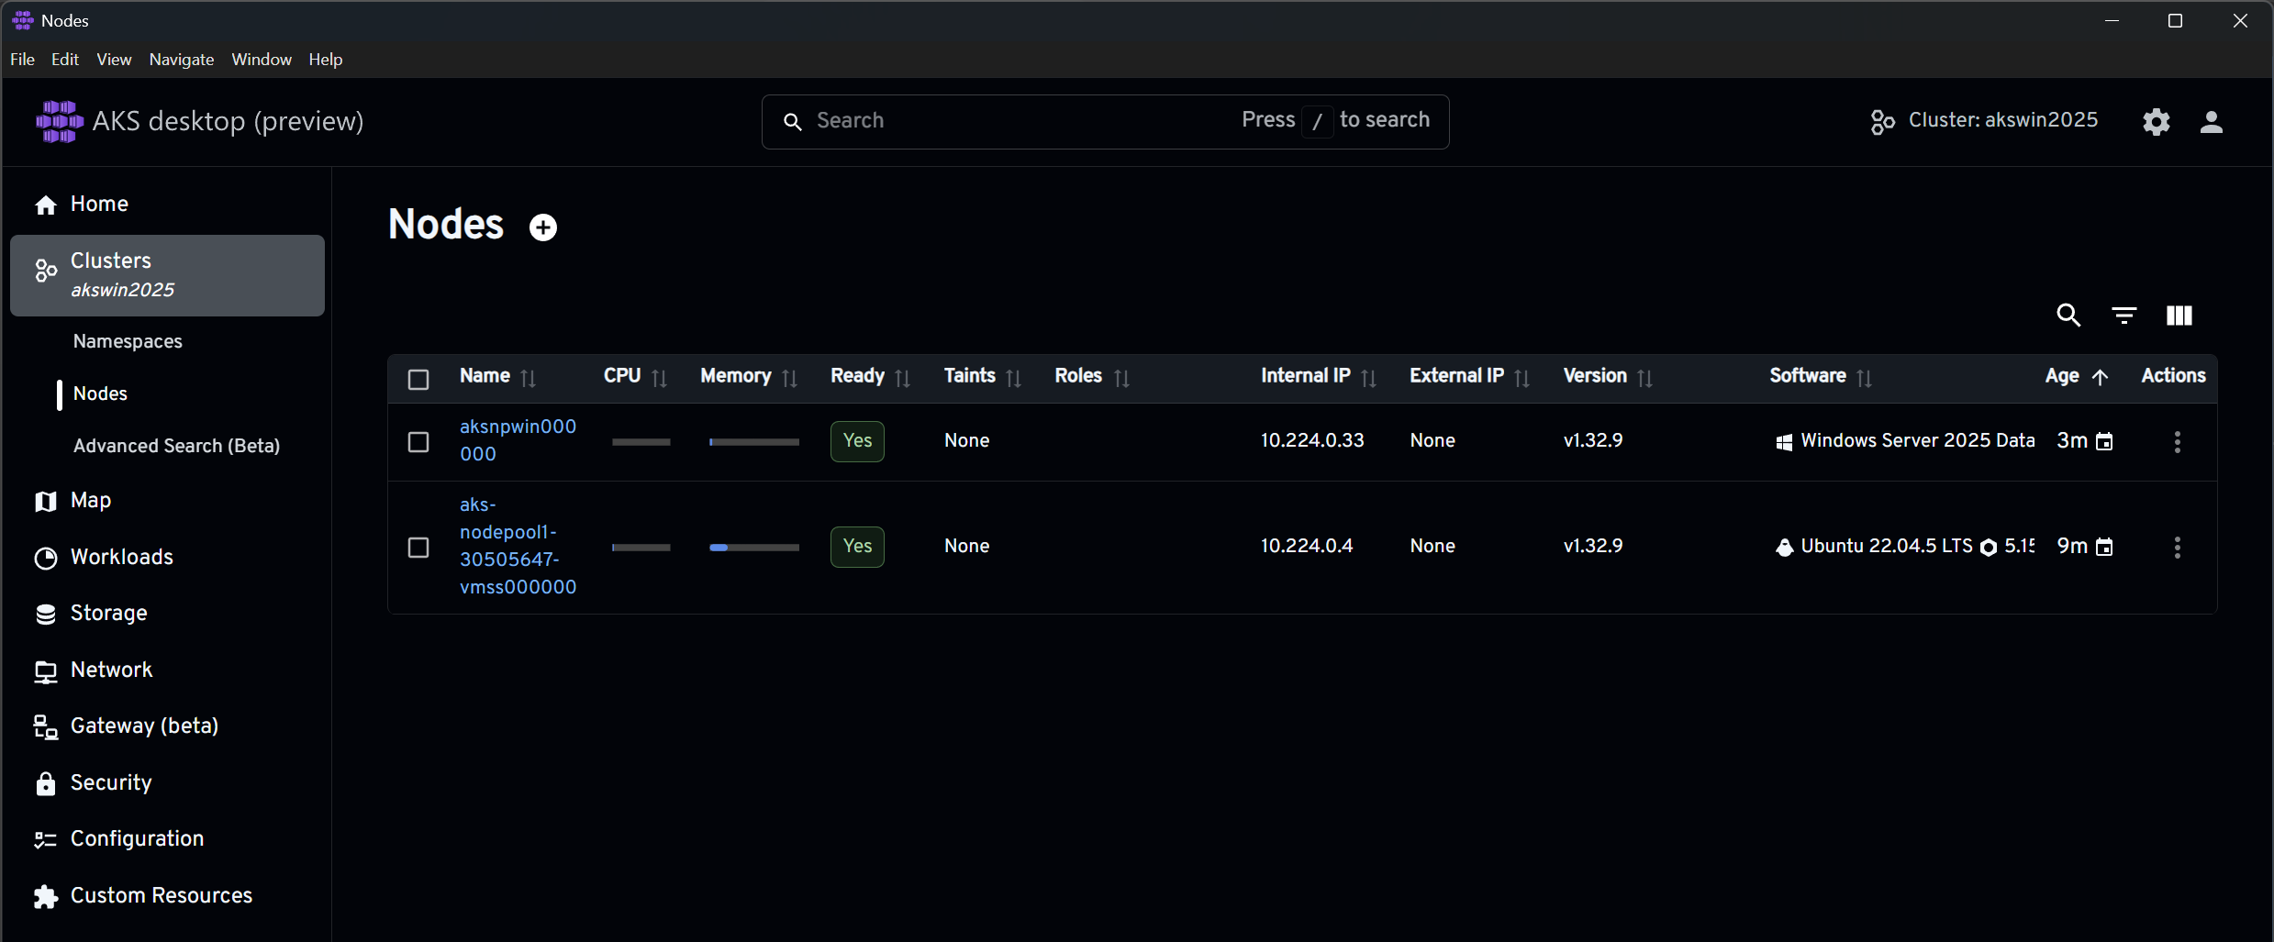Sort the table by Name column

(x=529, y=377)
